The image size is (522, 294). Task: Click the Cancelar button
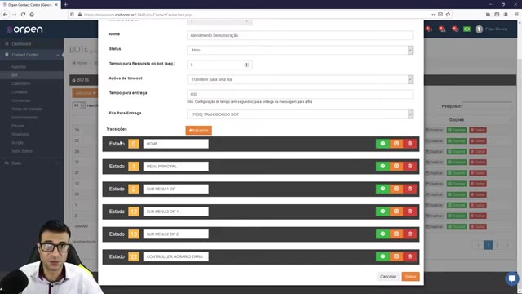[388, 277]
